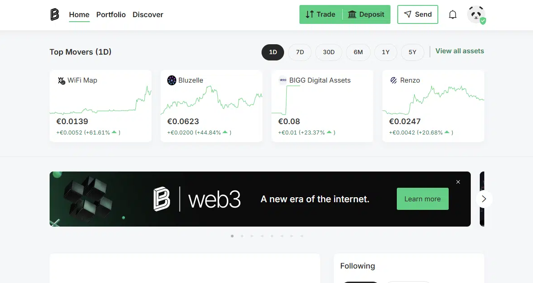Image resolution: width=533 pixels, height=283 pixels.
Task: Dismiss the web3 banner
Action: pyautogui.click(x=458, y=182)
